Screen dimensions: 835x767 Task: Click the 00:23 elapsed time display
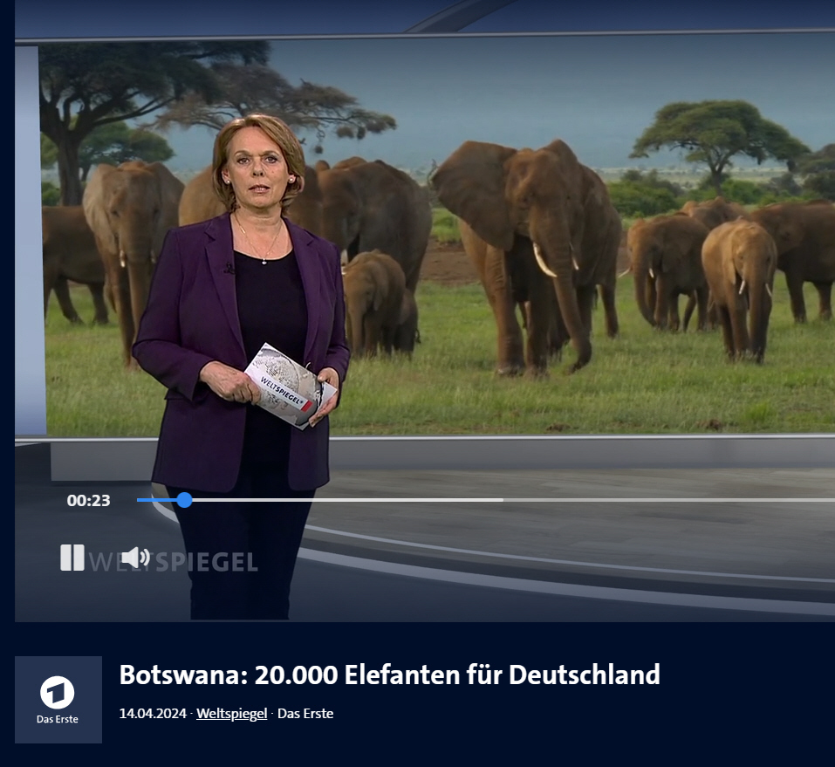(88, 501)
